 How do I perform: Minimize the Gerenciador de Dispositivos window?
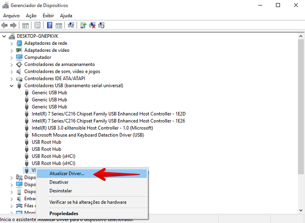click(260, 5)
